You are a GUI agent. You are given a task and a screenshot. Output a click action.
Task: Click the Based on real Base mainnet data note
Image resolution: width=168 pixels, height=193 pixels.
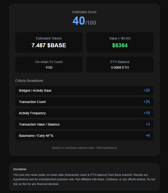click(84, 148)
